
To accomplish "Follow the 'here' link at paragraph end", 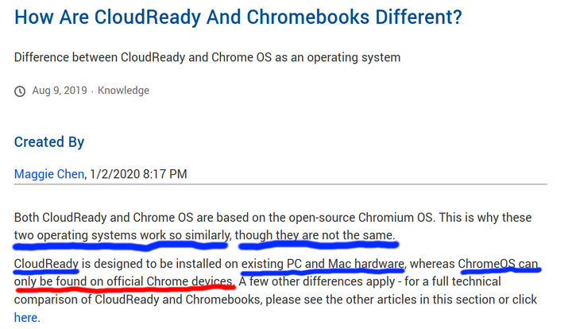I will (x=25, y=317).
